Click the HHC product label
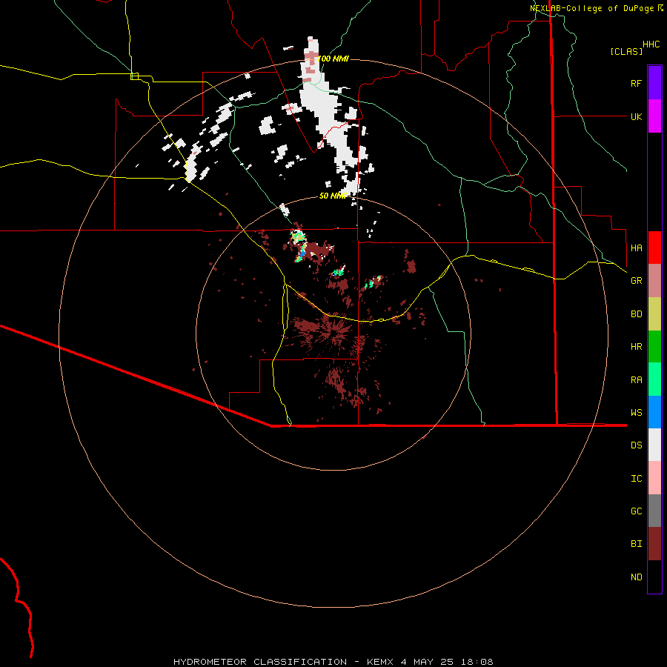The height and width of the screenshot is (667, 667). (x=651, y=44)
